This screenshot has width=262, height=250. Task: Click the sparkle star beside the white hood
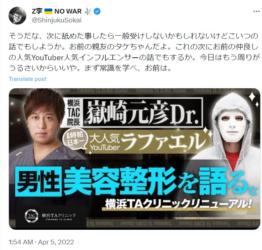pyautogui.click(x=252, y=98)
